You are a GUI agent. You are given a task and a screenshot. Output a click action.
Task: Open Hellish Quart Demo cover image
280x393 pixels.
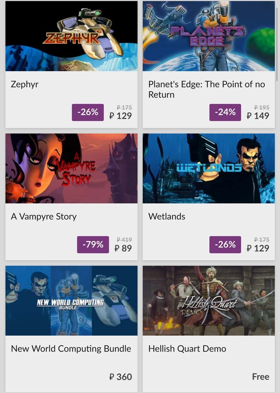tap(209, 301)
